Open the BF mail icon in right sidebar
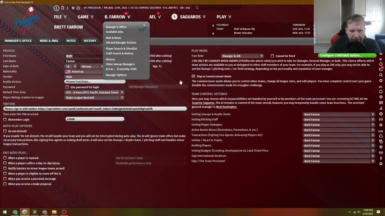The image size is (385, 216). point(381,69)
